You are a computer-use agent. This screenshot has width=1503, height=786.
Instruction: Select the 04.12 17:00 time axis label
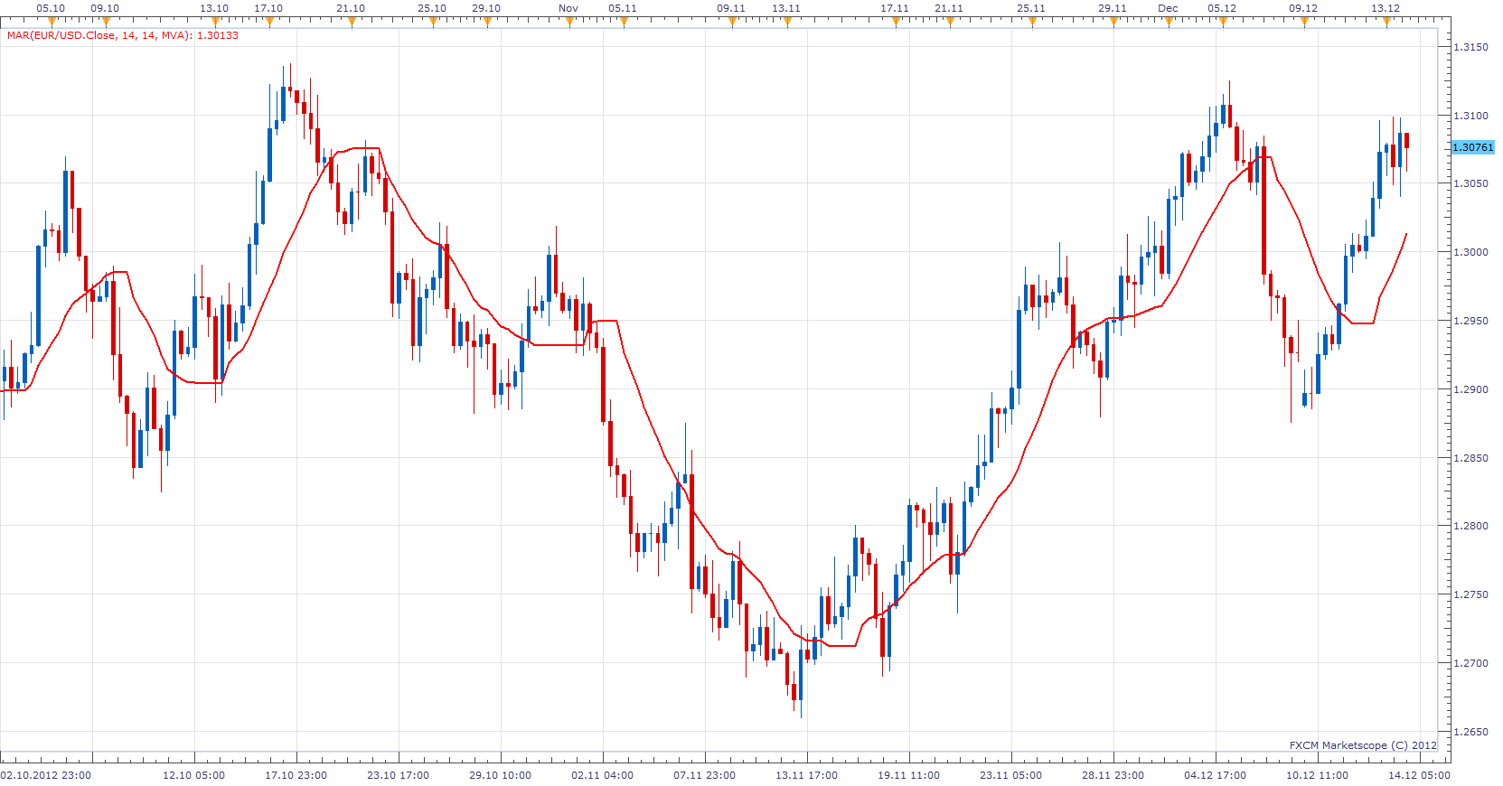point(1216,775)
